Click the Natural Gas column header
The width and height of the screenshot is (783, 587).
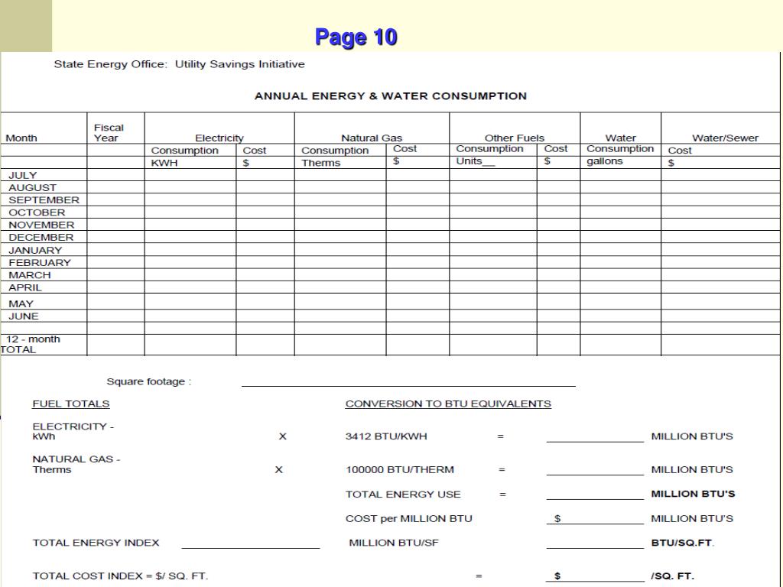372,138
